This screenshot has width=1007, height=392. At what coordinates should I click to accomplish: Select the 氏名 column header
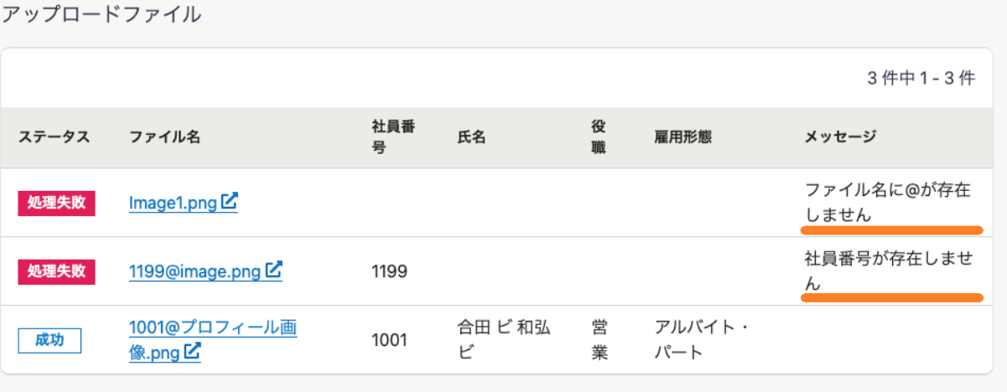coord(472,137)
